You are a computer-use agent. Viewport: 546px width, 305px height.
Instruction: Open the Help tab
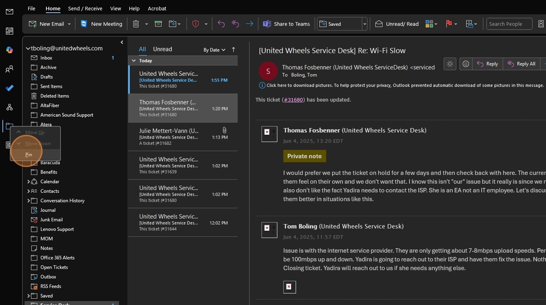tap(134, 8)
